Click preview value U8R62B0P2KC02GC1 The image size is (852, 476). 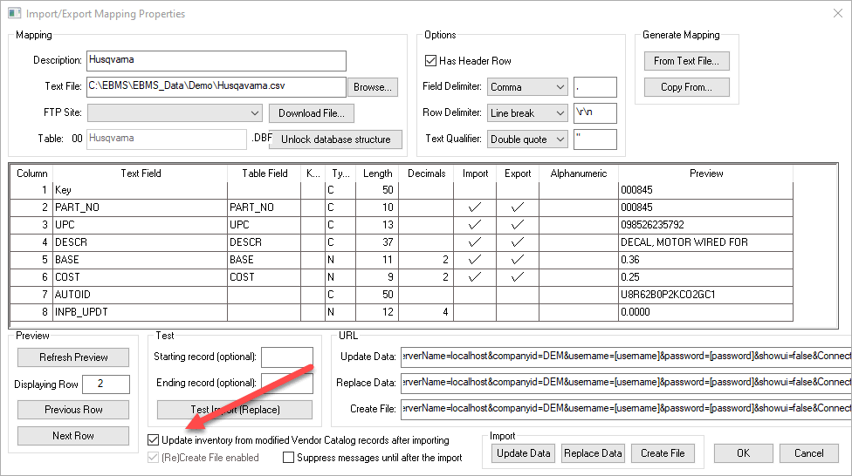click(668, 294)
